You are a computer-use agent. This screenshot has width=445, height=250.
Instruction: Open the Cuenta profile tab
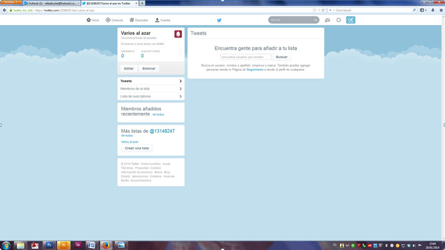pos(162,20)
